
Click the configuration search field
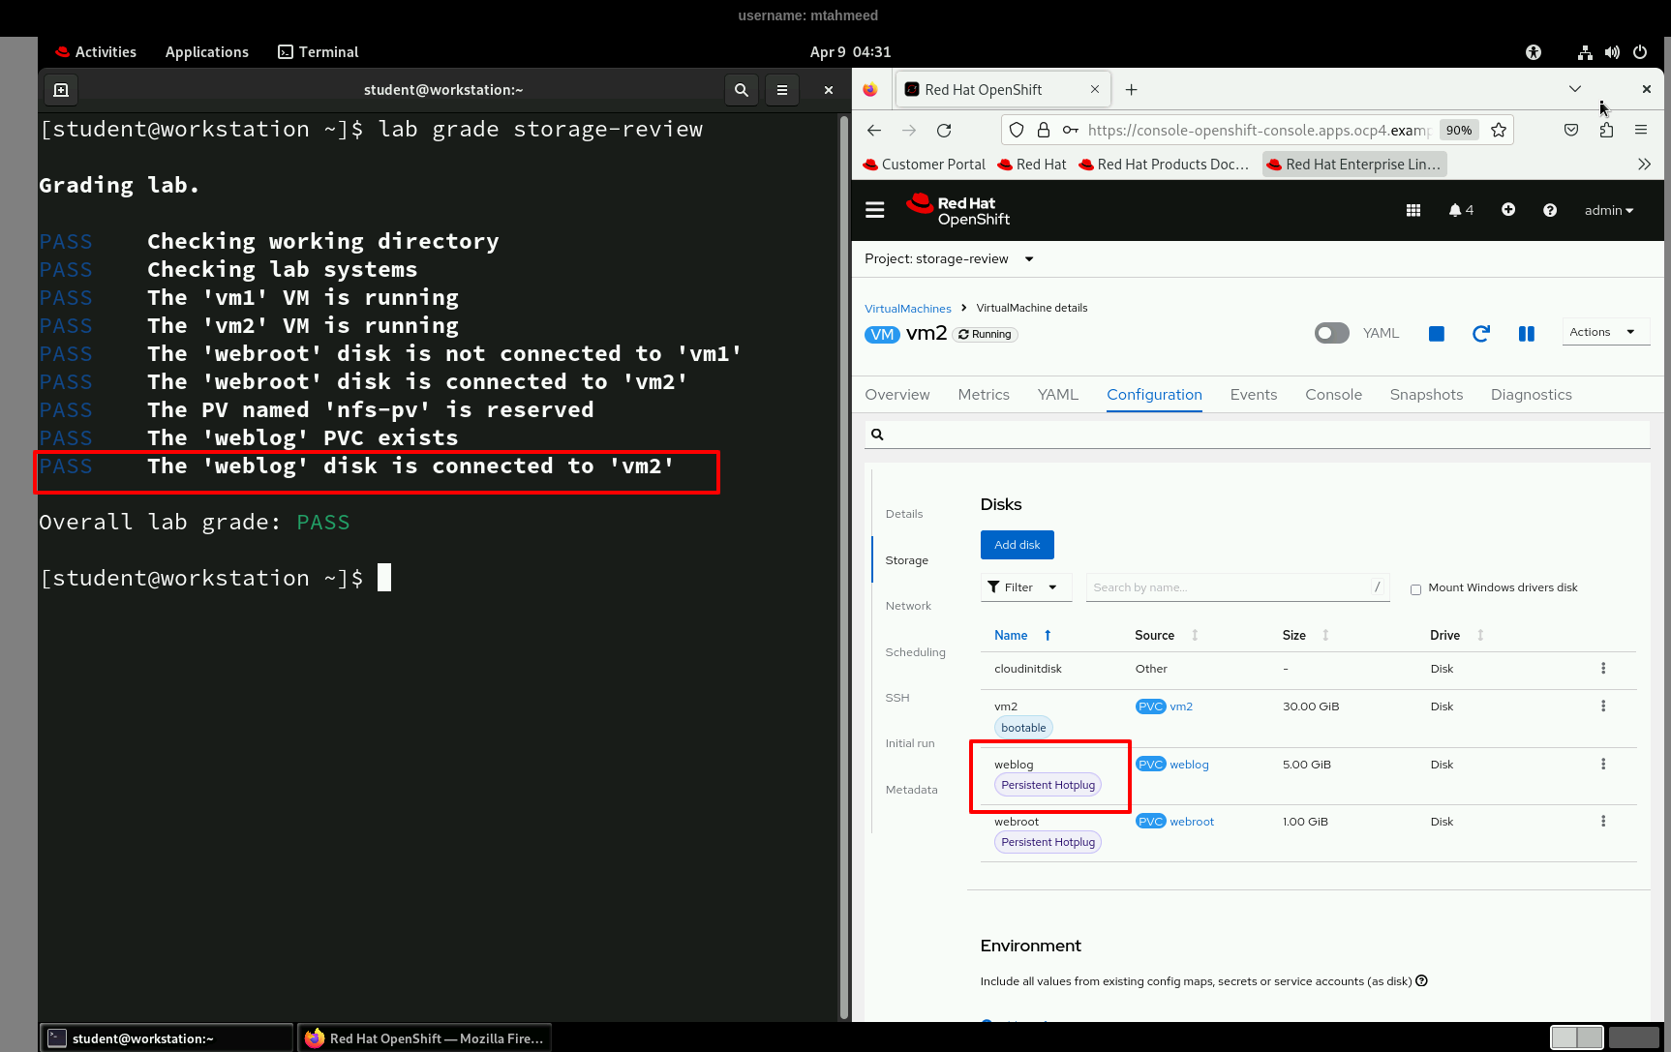(x=1257, y=435)
